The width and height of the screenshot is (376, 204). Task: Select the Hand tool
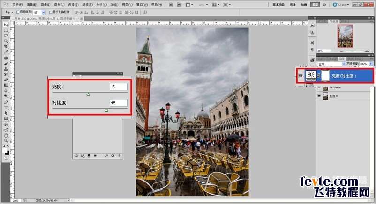tap(6, 136)
